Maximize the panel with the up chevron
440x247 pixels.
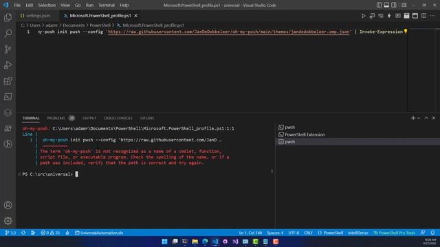426,118
